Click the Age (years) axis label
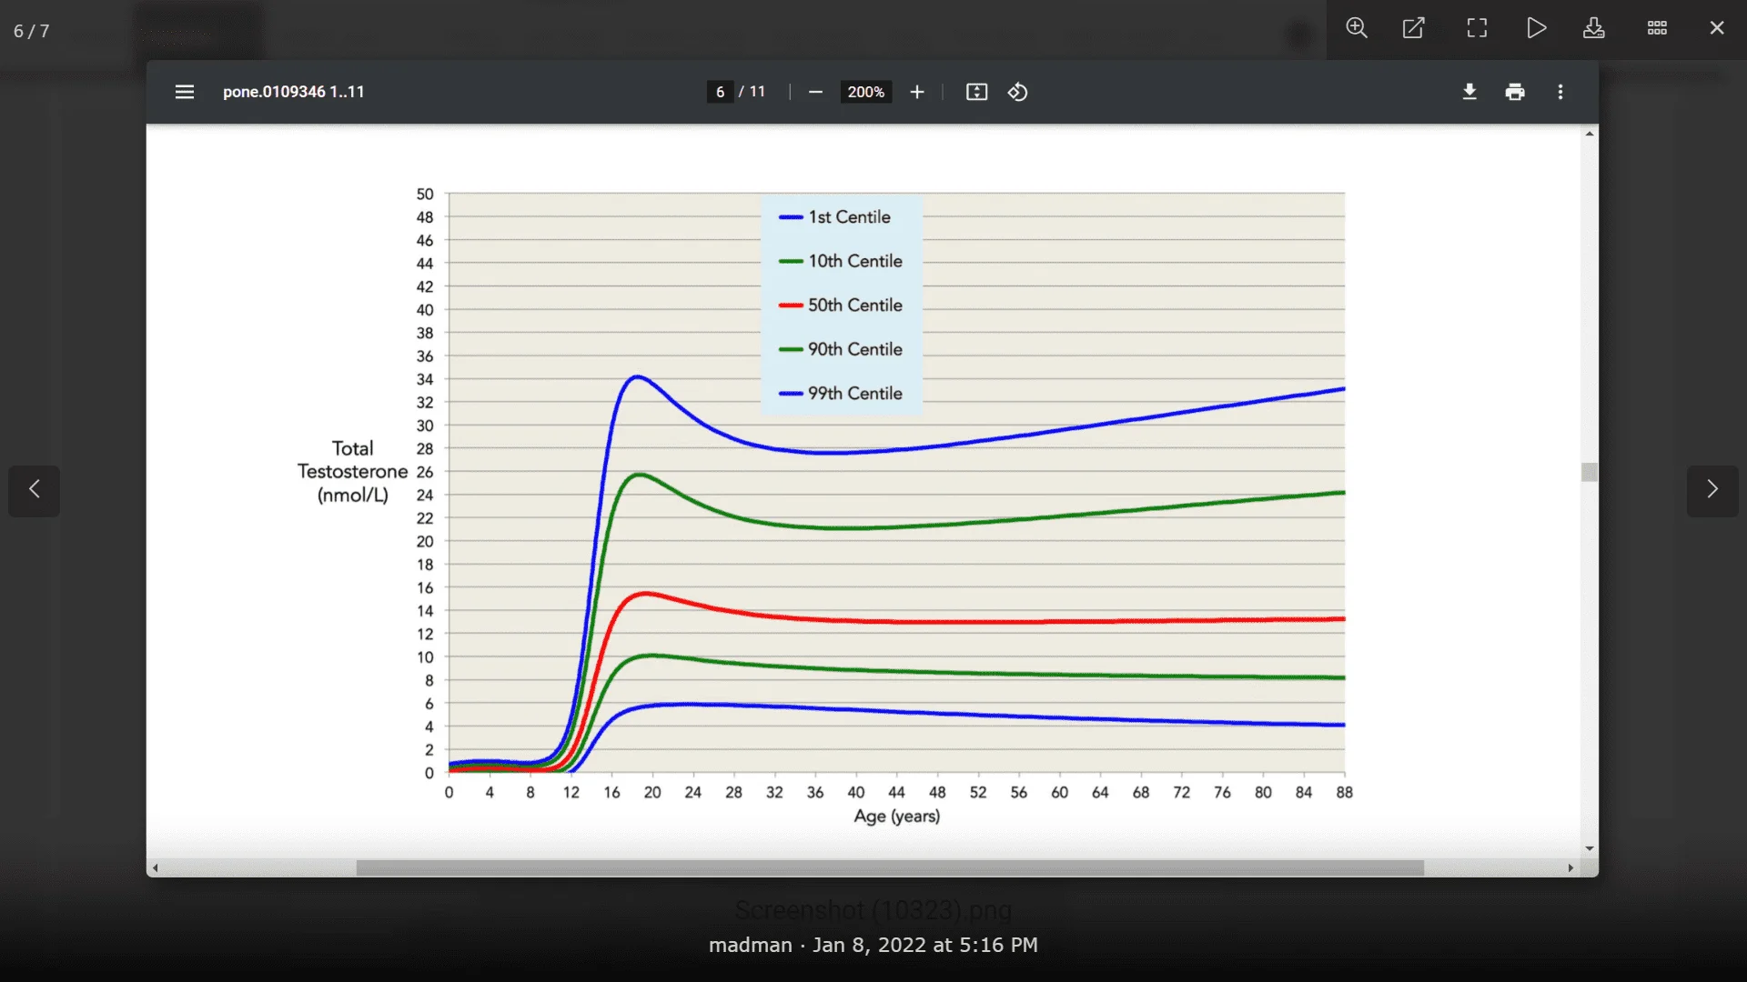Viewport: 1747px width, 982px height. click(x=896, y=817)
